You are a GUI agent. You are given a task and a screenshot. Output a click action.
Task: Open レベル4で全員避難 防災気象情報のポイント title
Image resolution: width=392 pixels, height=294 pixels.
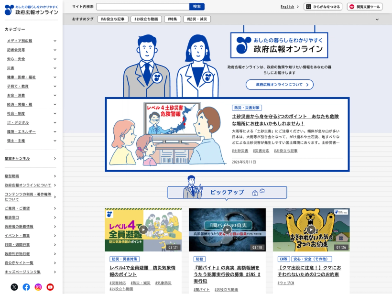pyautogui.click(x=142, y=271)
